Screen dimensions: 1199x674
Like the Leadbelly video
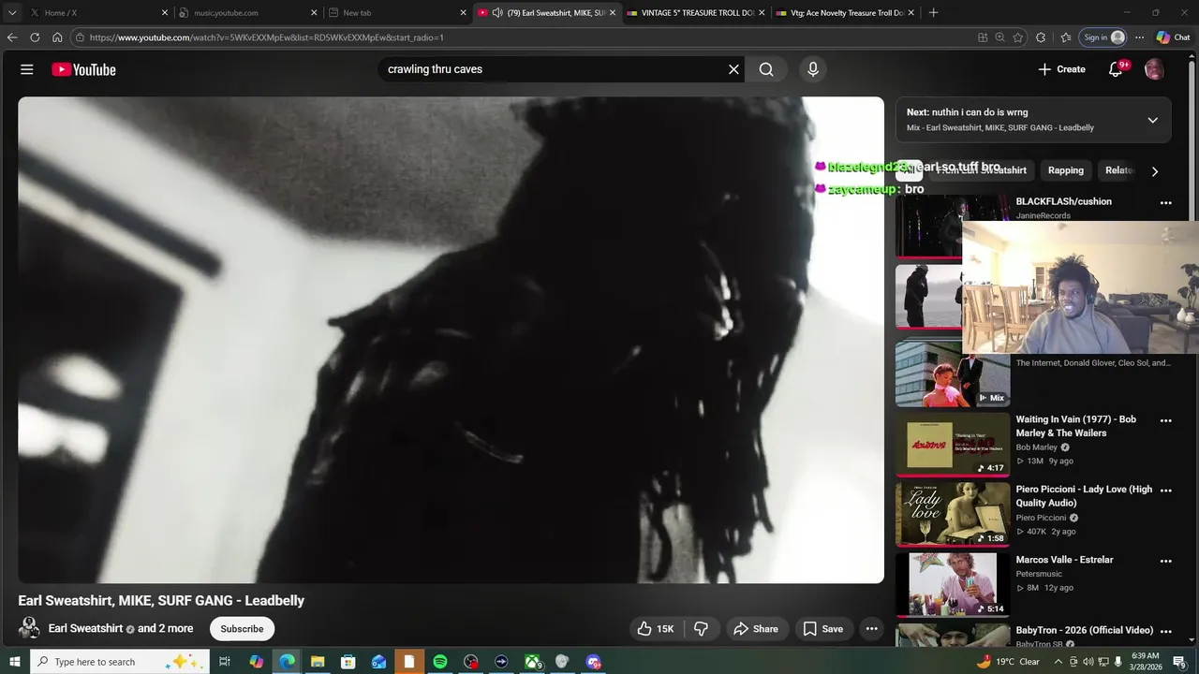coord(655,629)
